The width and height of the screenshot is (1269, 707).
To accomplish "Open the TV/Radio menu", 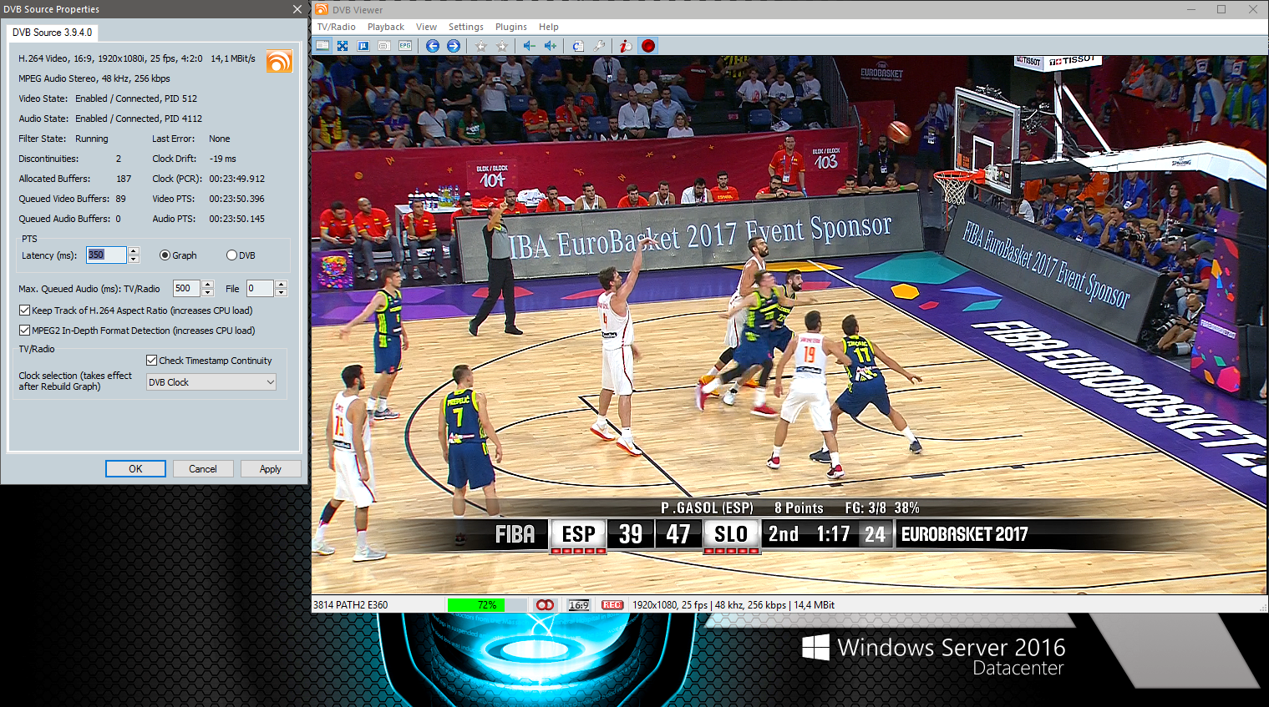I will [x=336, y=27].
